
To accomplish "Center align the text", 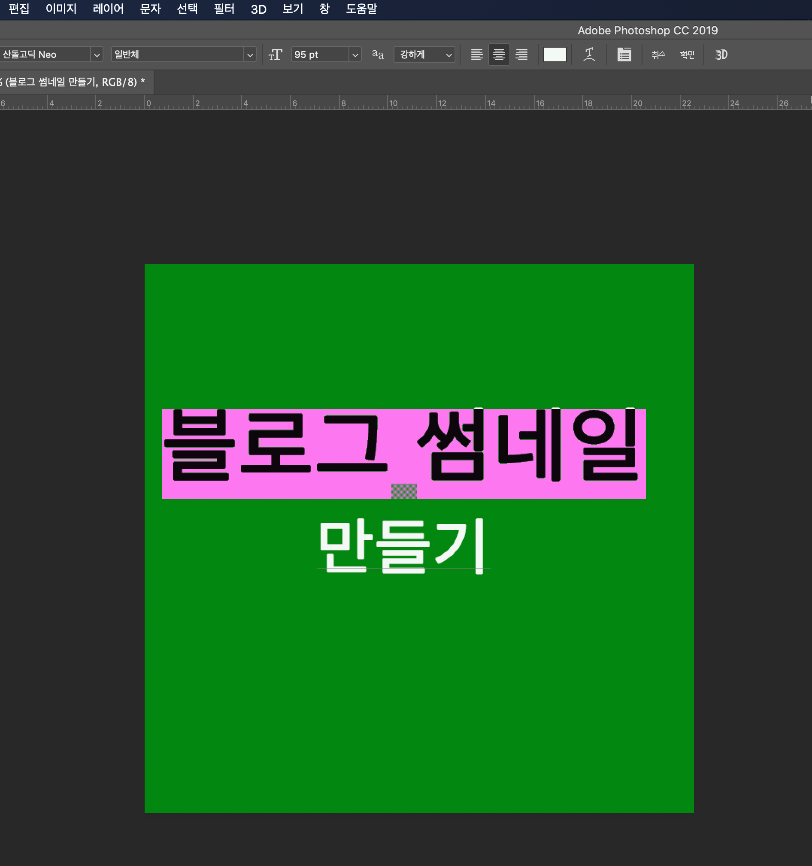I will click(x=499, y=55).
